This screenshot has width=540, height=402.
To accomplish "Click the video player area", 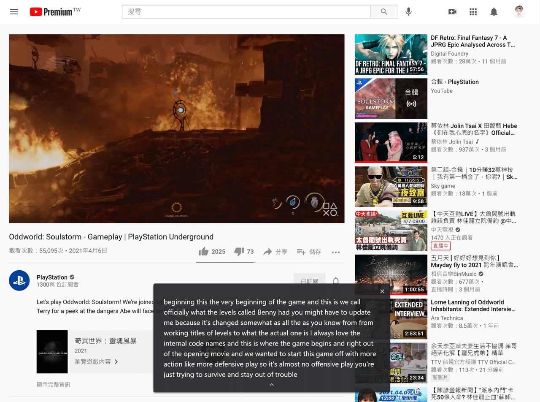I will tap(177, 128).
